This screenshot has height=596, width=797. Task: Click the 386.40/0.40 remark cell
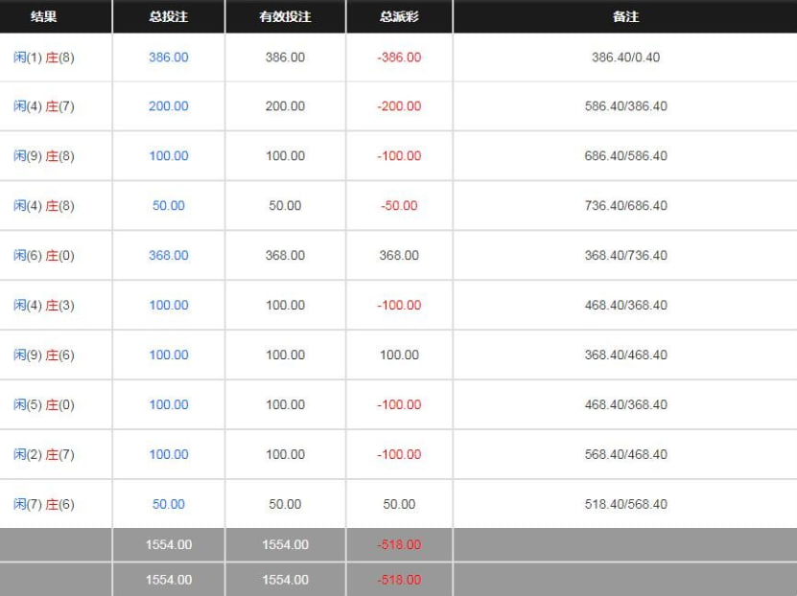pos(625,57)
